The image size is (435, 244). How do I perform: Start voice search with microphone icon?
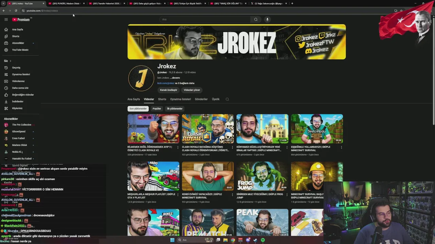[x=267, y=19]
